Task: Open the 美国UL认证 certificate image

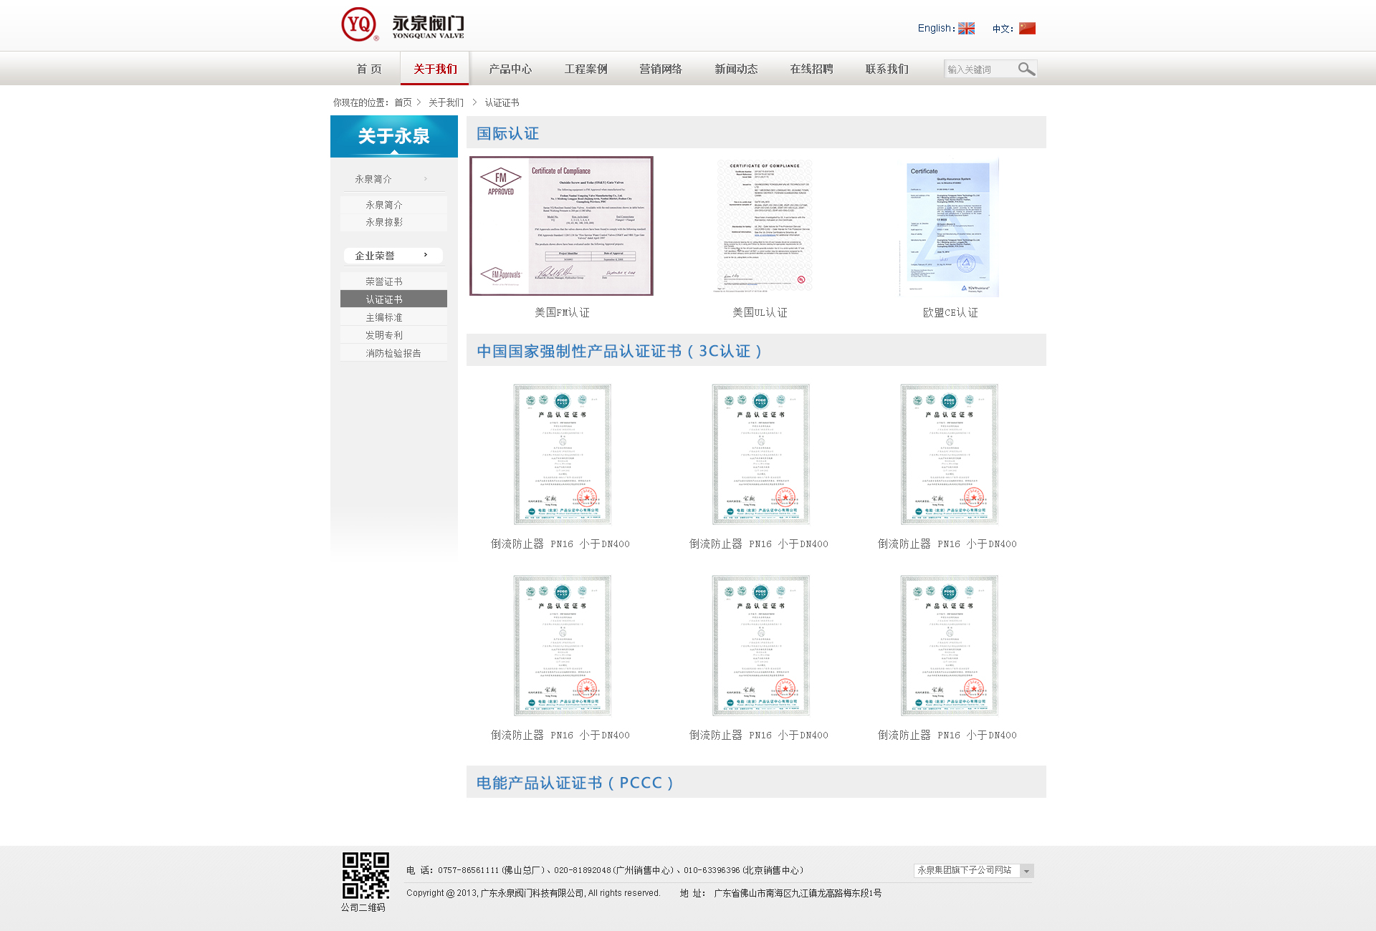Action: (764, 226)
